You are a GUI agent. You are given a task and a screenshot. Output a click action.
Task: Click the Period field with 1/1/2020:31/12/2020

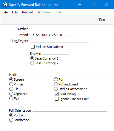coord(53,35)
